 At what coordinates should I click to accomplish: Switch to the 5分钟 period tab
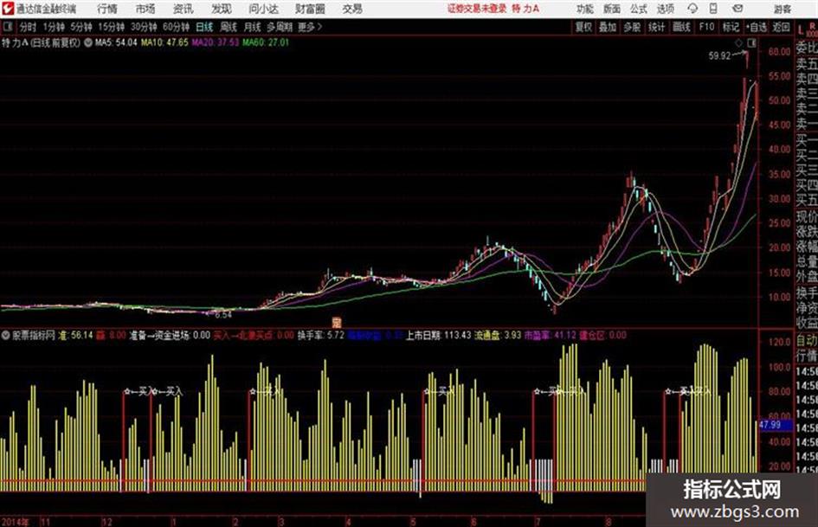click(x=81, y=27)
